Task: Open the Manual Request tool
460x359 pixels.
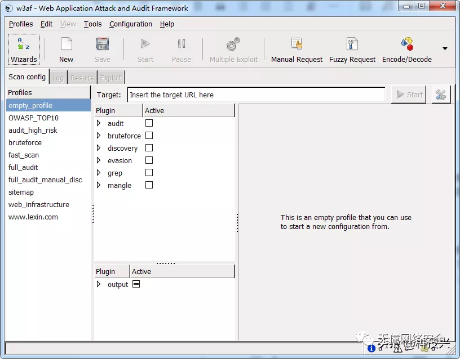Action: coord(297,44)
